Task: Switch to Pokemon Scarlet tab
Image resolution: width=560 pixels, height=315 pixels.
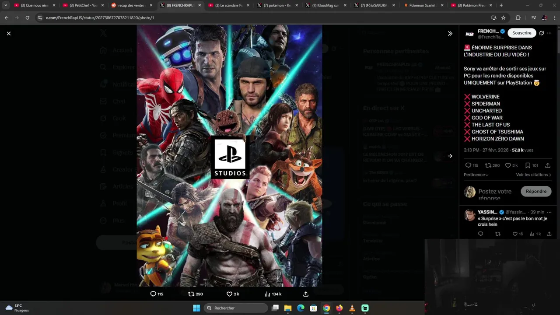Action: 423,5
